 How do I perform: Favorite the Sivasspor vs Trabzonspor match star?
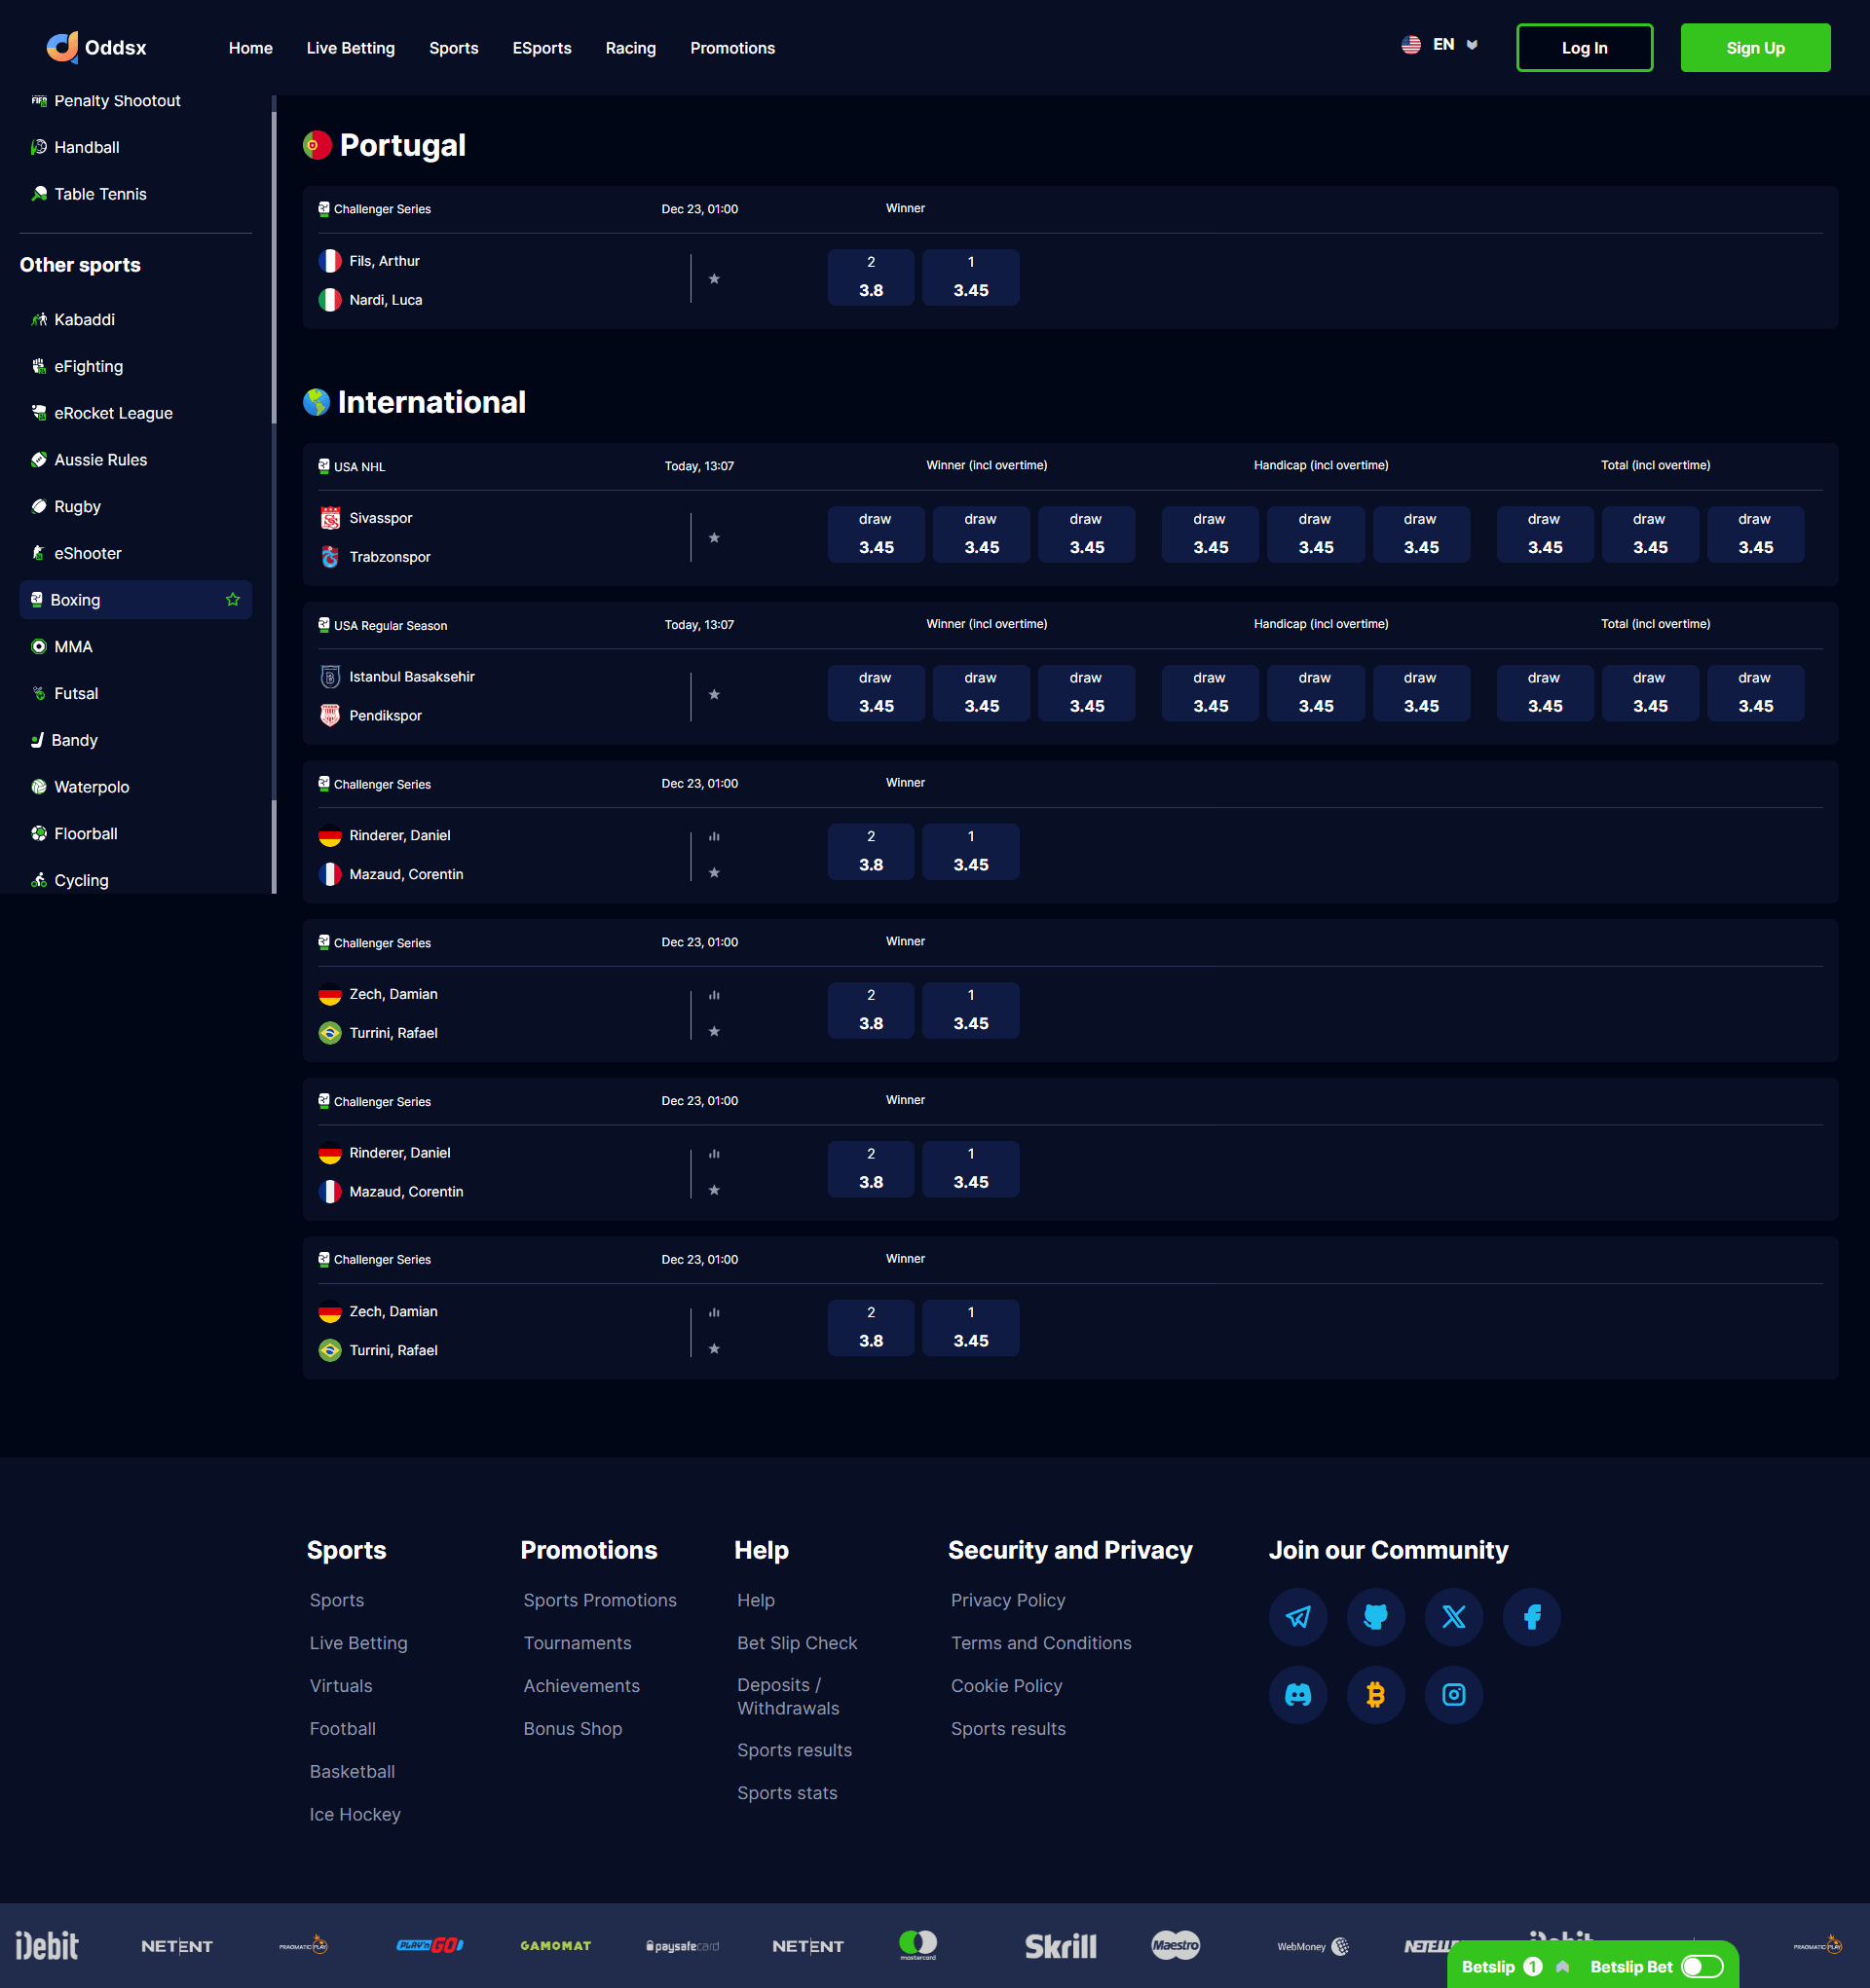click(714, 538)
